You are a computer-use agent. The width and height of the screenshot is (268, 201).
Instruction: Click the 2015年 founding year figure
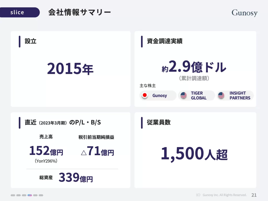click(x=70, y=69)
